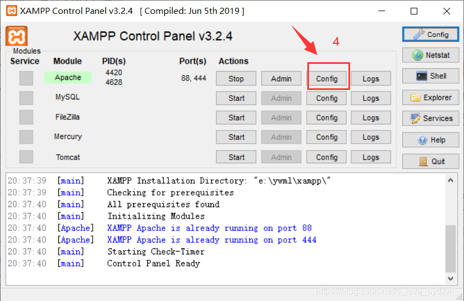The width and height of the screenshot is (464, 301).
Task: Click log up scroll arrow
Action: tap(451, 180)
